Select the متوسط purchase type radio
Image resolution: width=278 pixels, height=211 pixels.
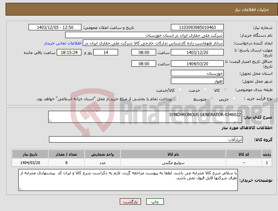pos(211,98)
